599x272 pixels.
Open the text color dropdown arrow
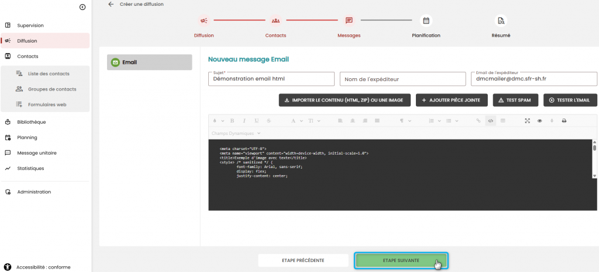click(223, 121)
